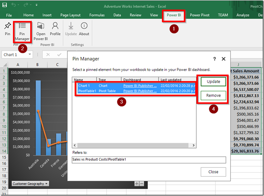This screenshot has height=196, width=264.
Task: Select column B header
Action: [x=37, y=65]
